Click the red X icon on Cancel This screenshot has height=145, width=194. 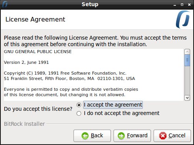(163, 136)
